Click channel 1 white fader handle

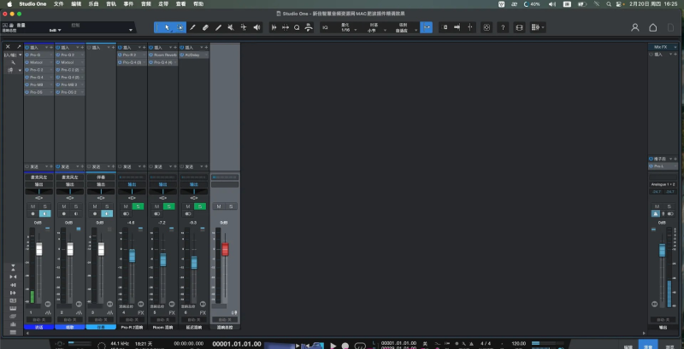(38, 249)
